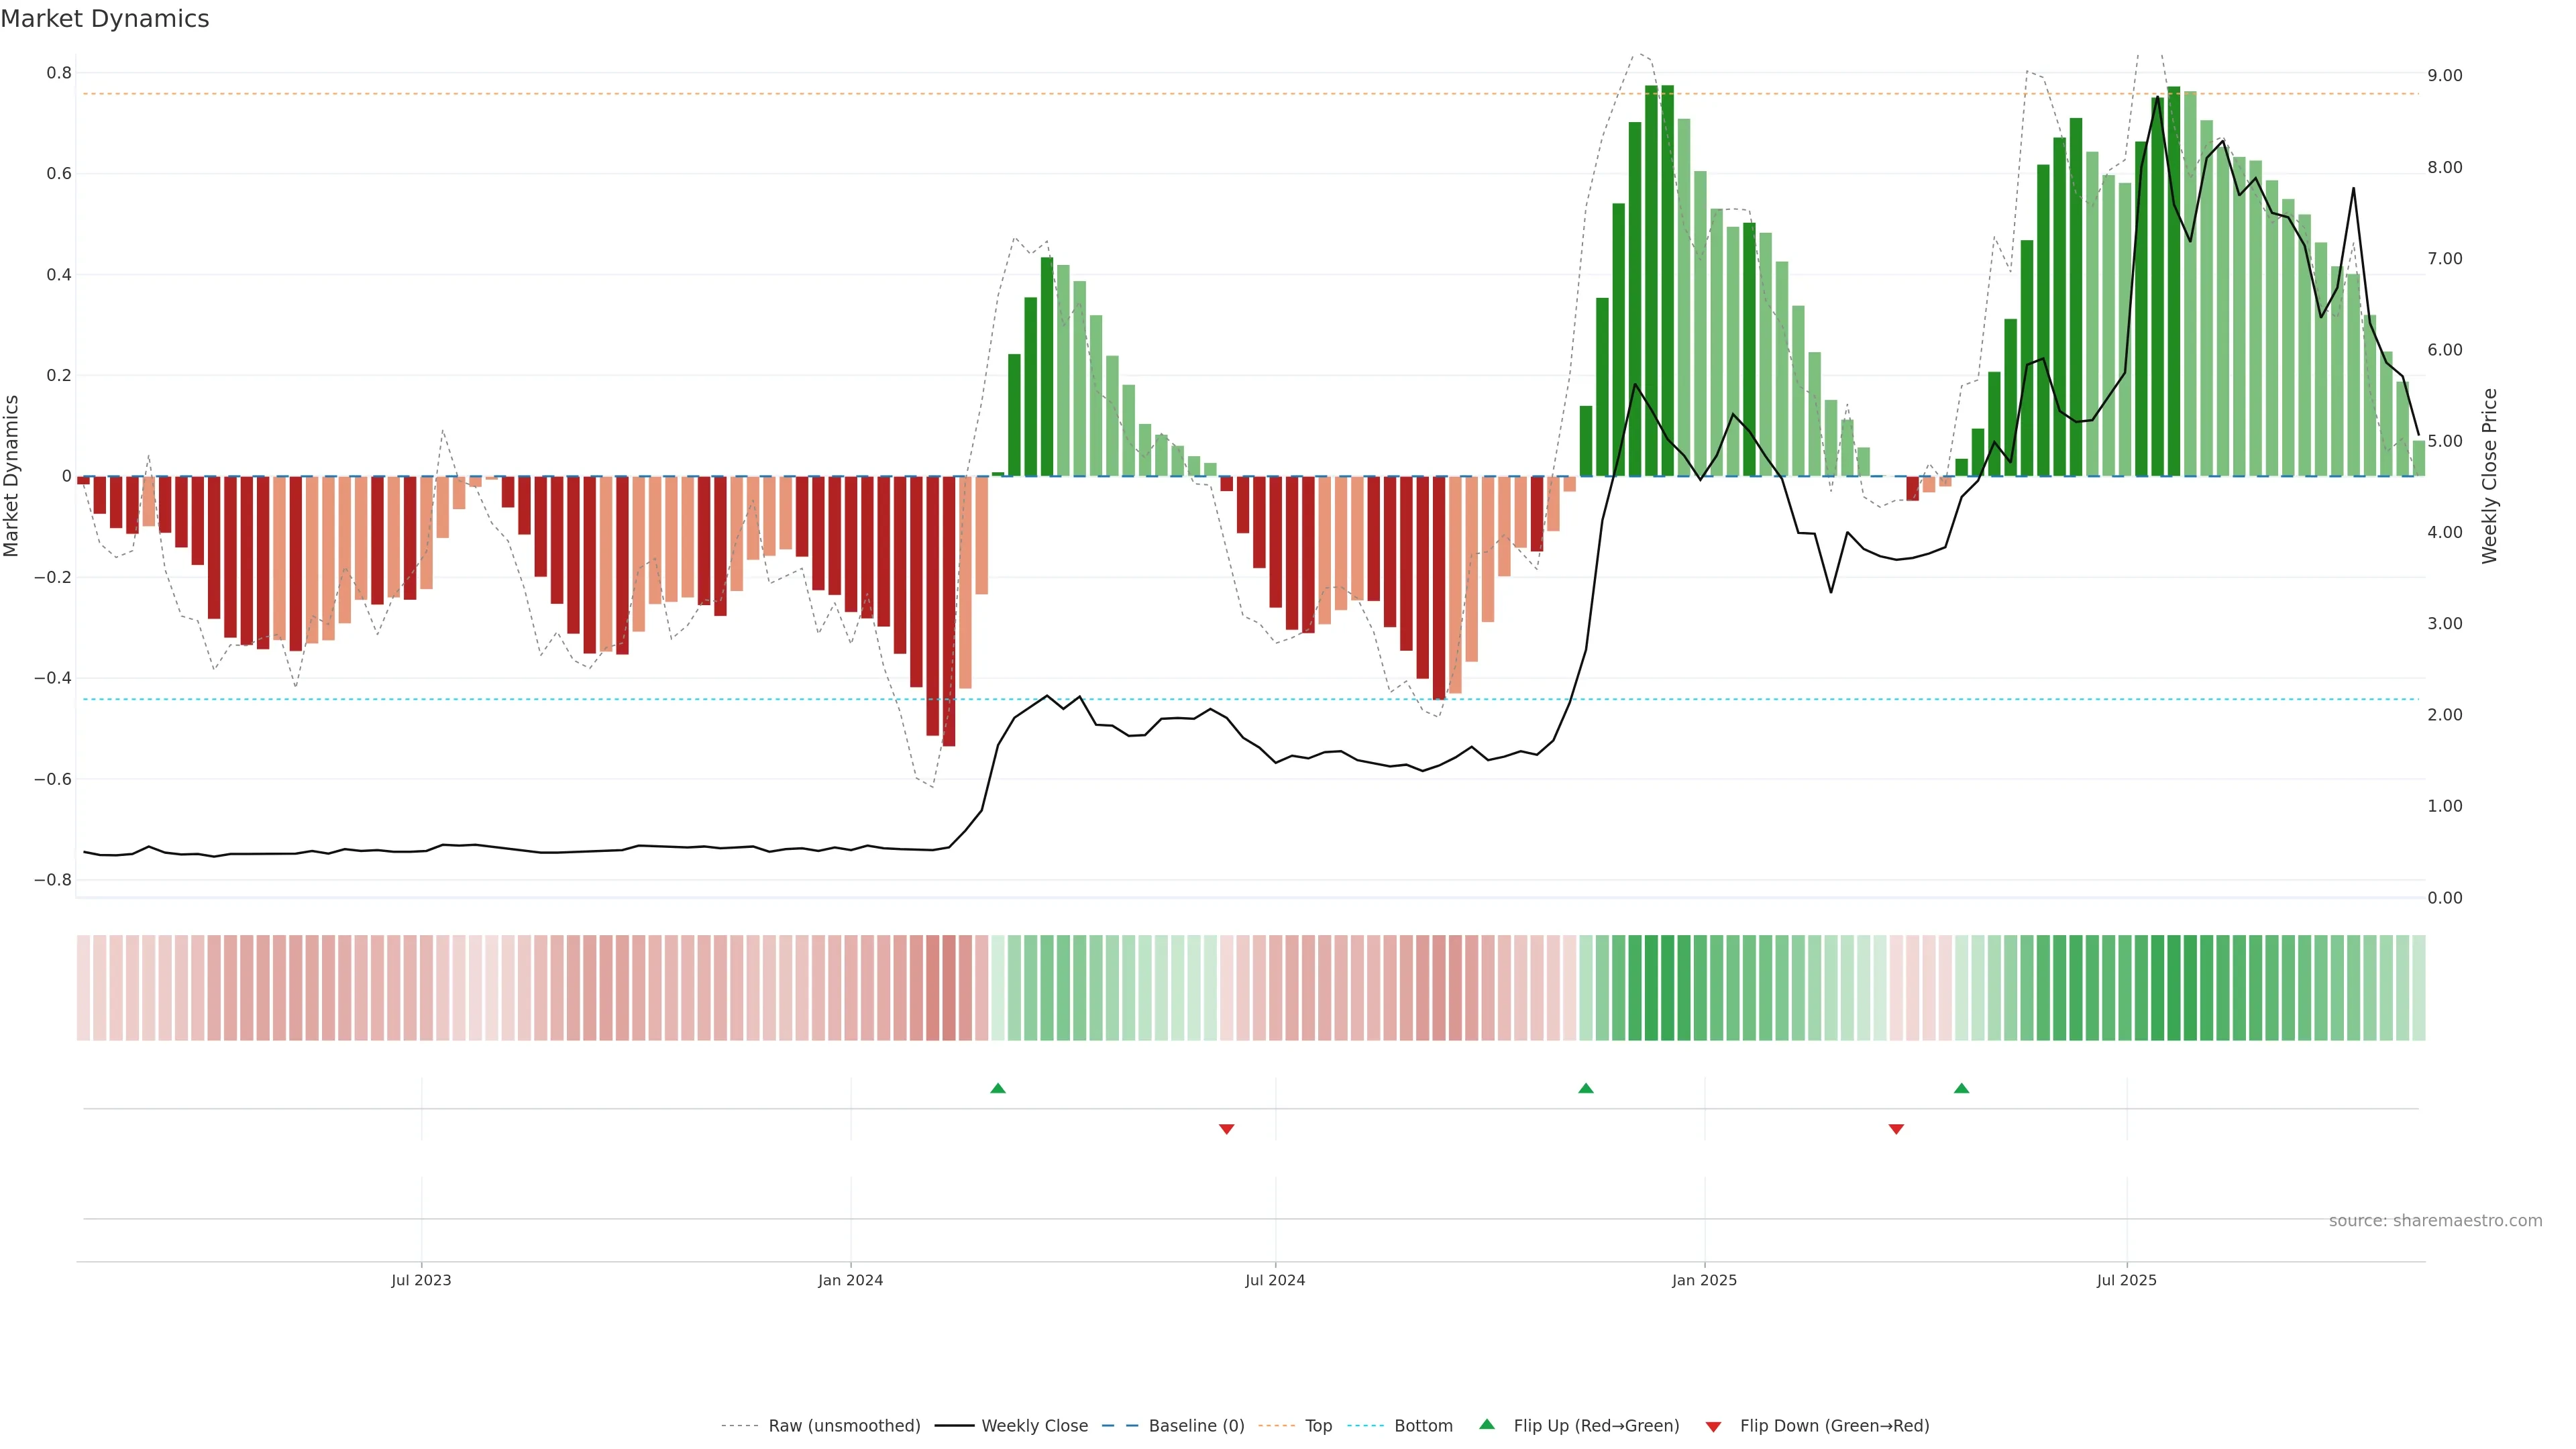Click the second green flip-up triangle marker

coord(1585,1088)
